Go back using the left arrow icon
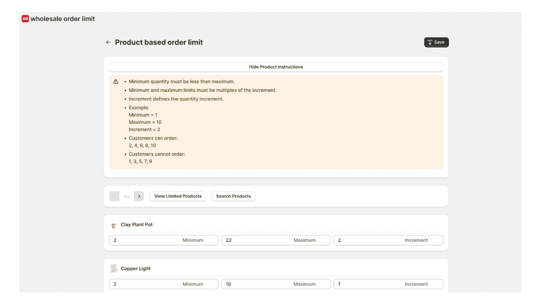This screenshot has width=541, height=304. (x=108, y=42)
